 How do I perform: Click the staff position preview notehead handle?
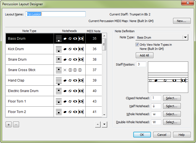coord(150,81)
